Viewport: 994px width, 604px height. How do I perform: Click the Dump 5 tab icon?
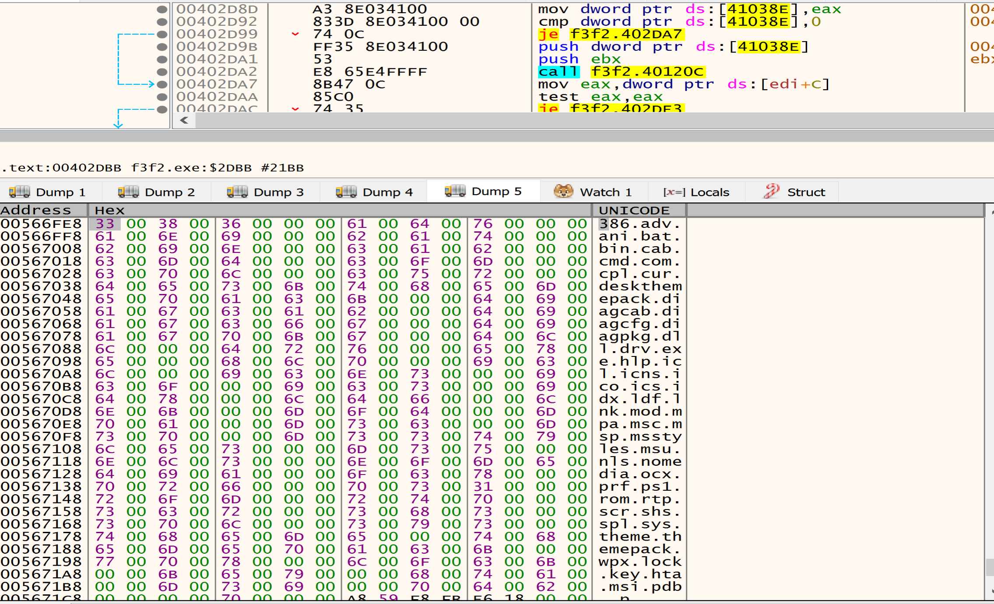pyautogui.click(x=455, y=191)
